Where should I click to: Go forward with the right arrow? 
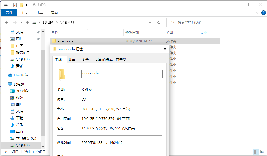click(x=15, y=23)
